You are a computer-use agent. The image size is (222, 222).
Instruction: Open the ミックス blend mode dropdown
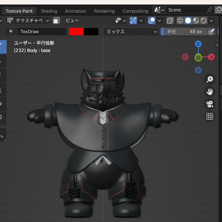pyautogui.click(x=131, y=32)
